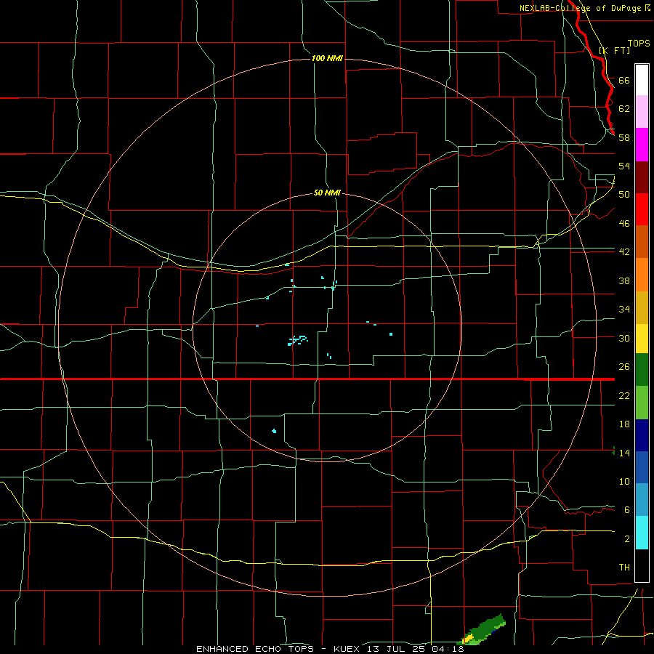Click the 'ENHANCED ECHO TOPS' product title

click(254, 649)
